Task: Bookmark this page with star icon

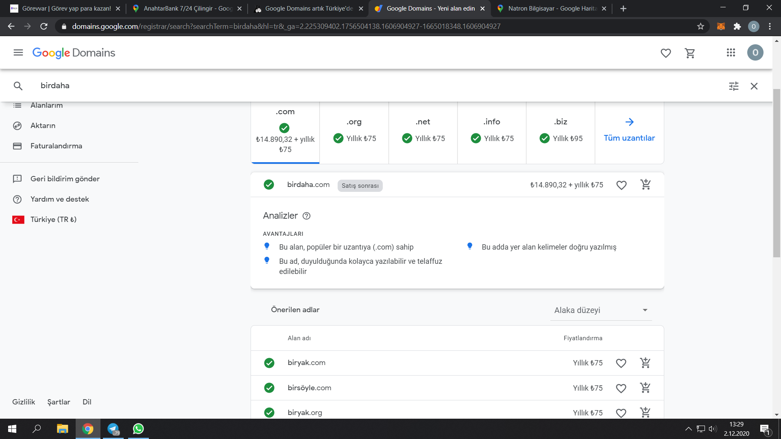Action: (700, 26)
